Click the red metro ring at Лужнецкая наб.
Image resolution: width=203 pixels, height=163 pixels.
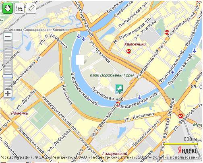[x=118, y=104]
